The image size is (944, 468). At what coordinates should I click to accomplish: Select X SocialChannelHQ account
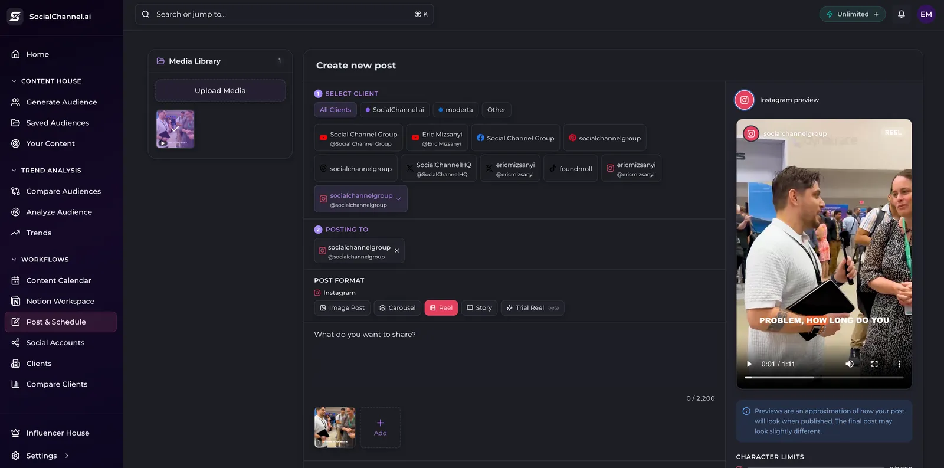(438, 169)
